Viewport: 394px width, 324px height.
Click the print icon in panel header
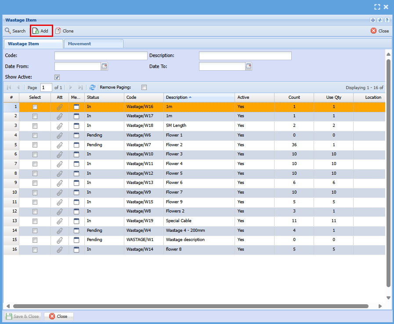point(372,20)
